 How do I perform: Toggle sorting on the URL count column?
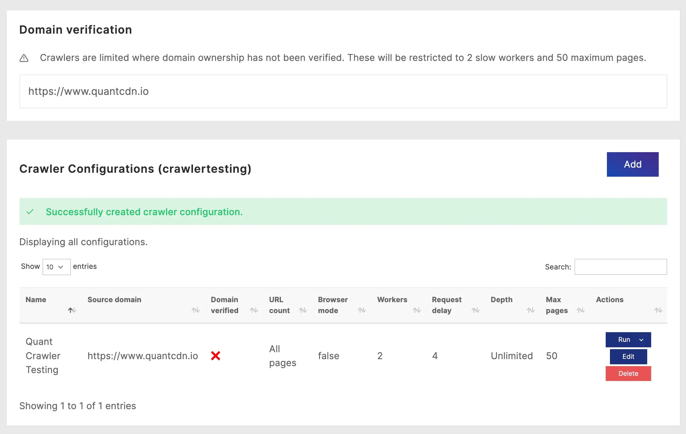(x=303, y=310)
